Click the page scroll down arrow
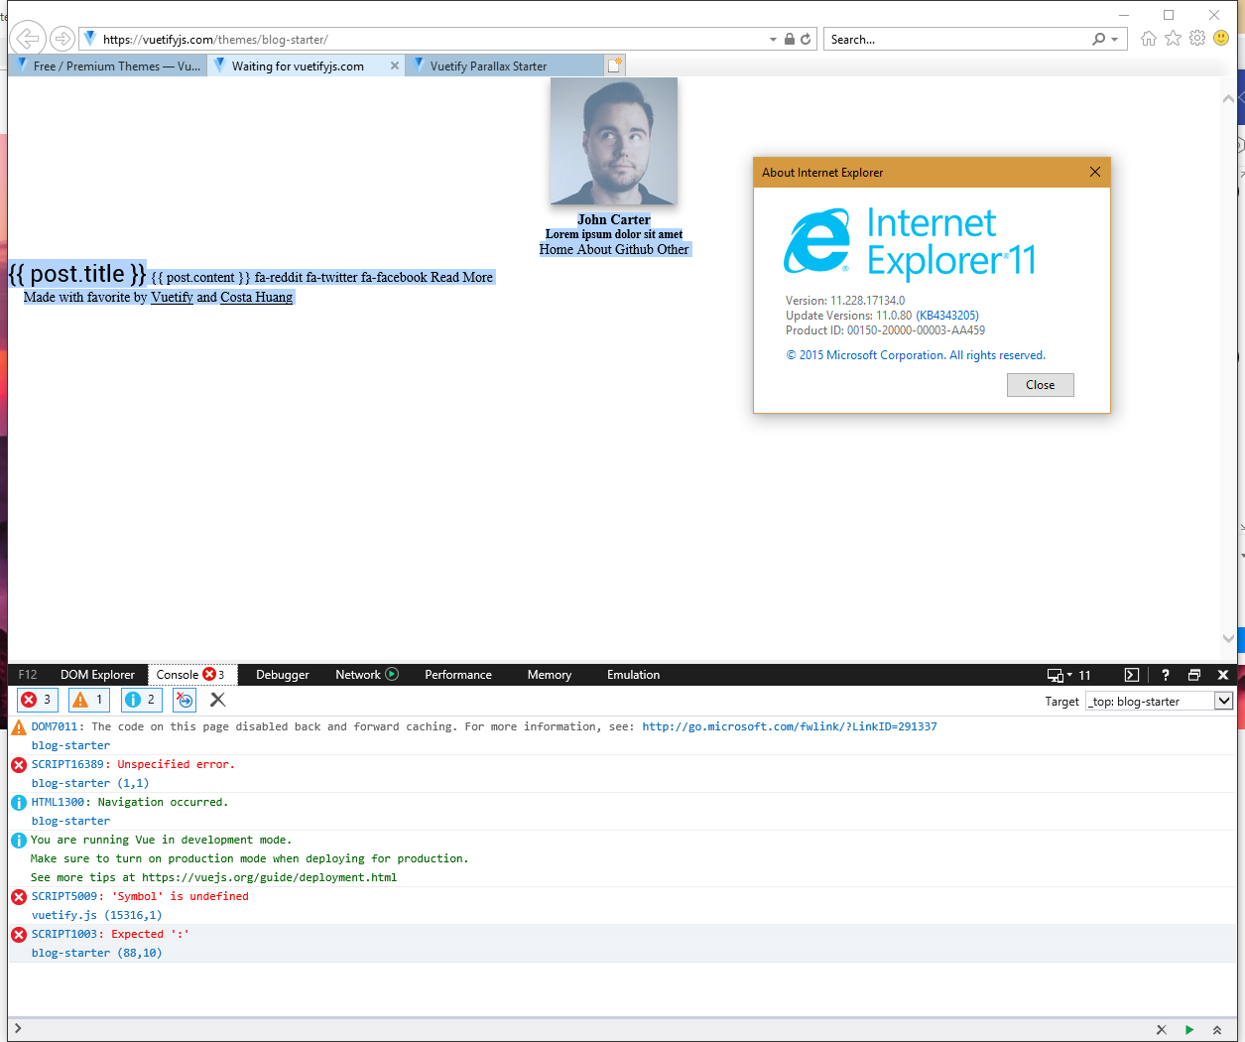The image size is (1245, 1042). coord(1229,638)
